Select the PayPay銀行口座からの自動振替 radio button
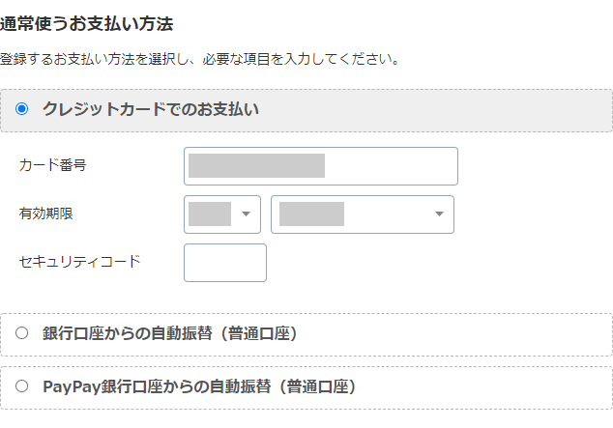The width and height of the screenshot is (613, 428). (x=22, y=386)
